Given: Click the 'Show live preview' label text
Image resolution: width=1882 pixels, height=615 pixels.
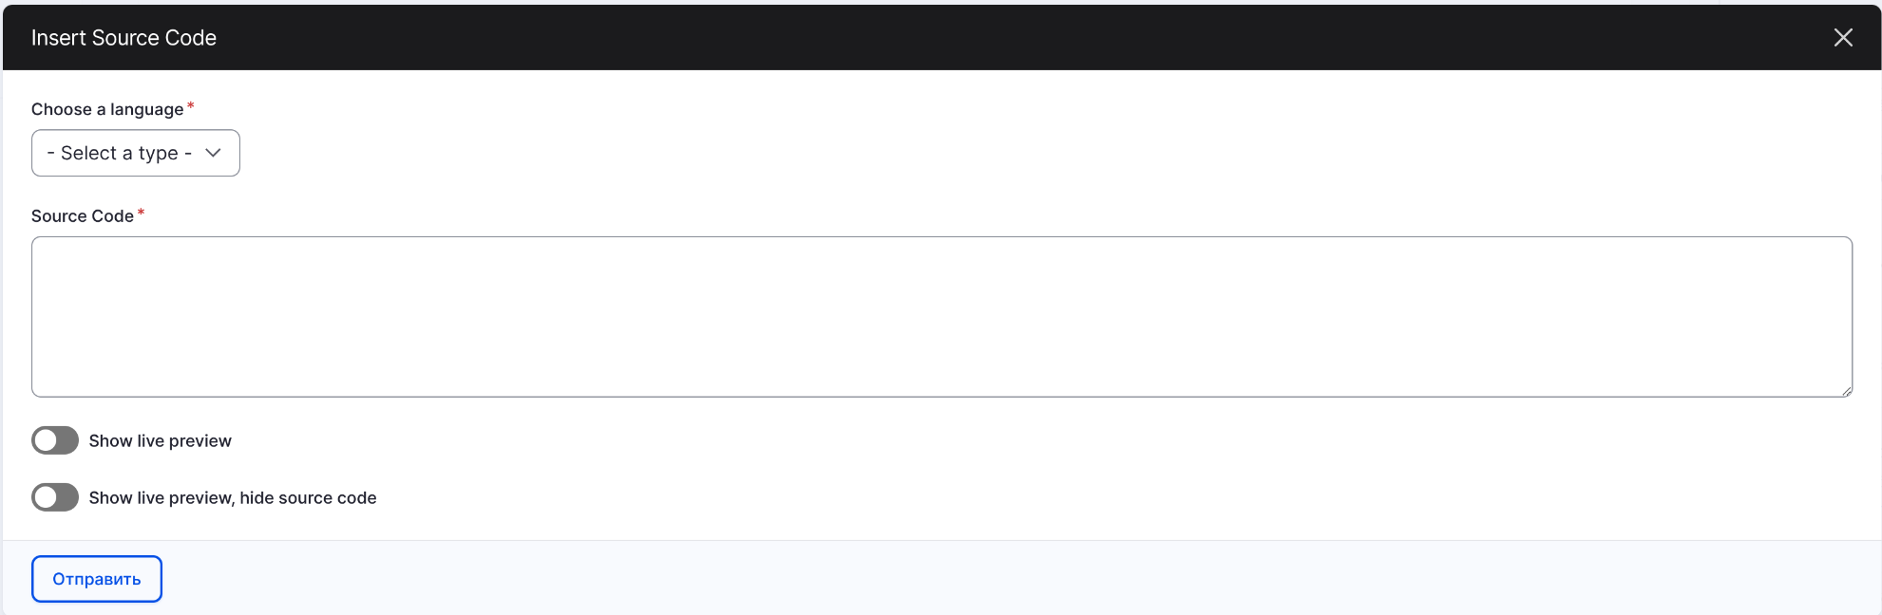Looking at the screenshot, I should click(x=160, y=441).
